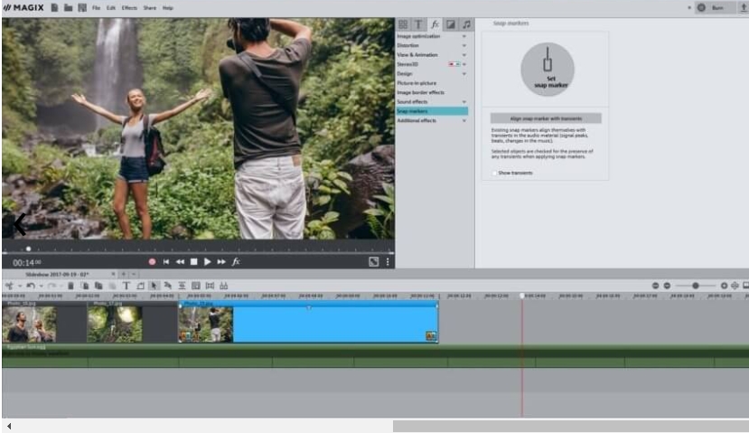Click Align snap marker with transients
This screenshot has height=433, width=749.
(546, 118)
